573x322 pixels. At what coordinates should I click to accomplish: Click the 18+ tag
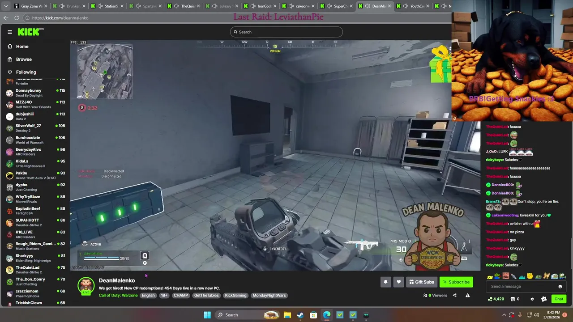(164, 295)
